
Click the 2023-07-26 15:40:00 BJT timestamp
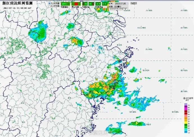pyautogui.click(x=17, y=8)
